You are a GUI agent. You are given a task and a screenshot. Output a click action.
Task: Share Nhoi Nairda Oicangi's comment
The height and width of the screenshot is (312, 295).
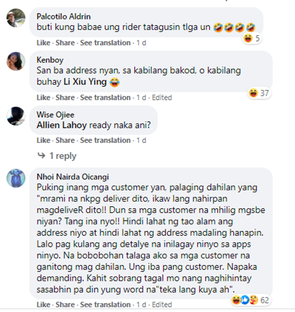tap(65, 305)
